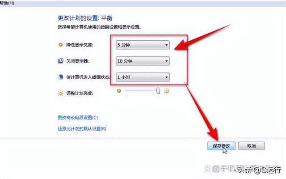Click 取消 button
The width and height of the screenshot is (286, 179).
click(x=251, y=146)
